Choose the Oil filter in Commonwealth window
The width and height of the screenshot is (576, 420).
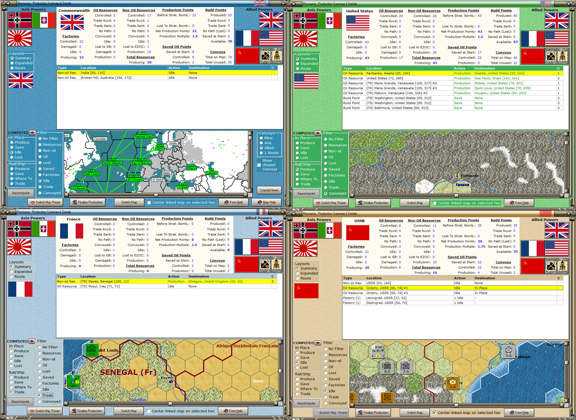coord(43,157)
